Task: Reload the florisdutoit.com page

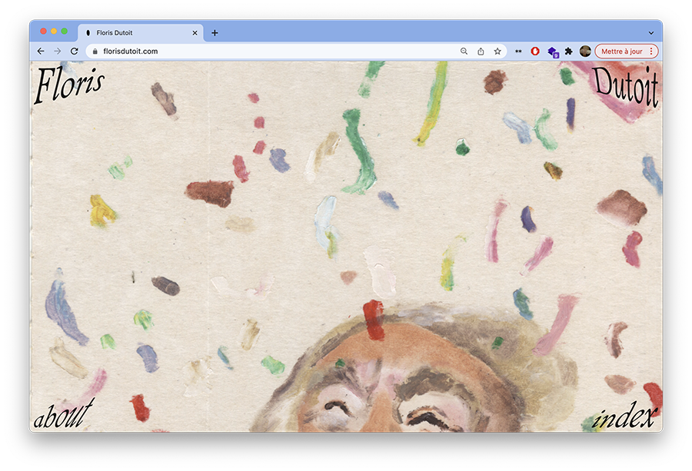Action: tap(74, 51)
